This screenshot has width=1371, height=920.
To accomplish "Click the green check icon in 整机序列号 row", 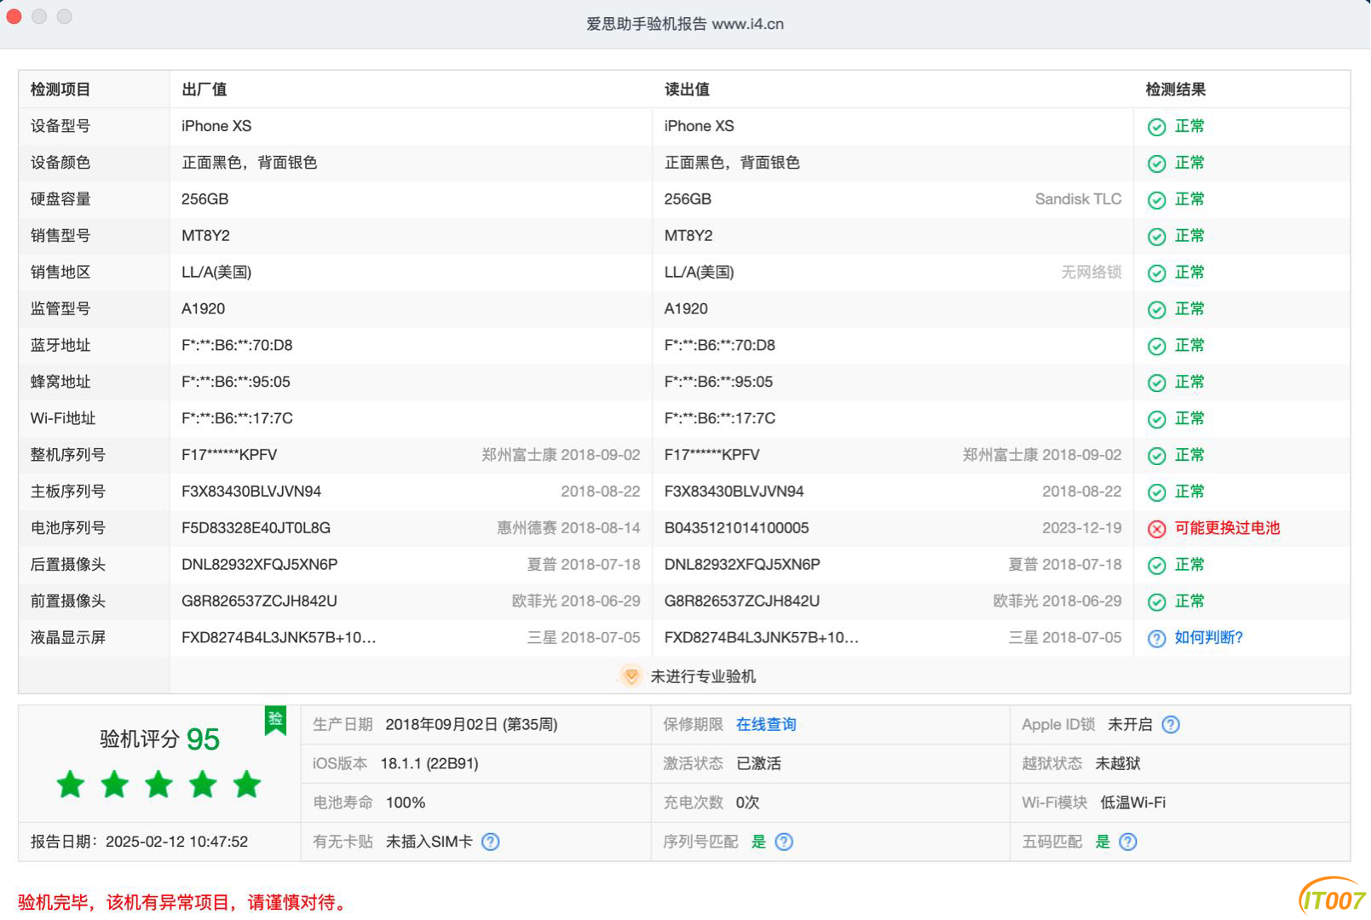I will pyautogui.click(x=1156, y=457).
